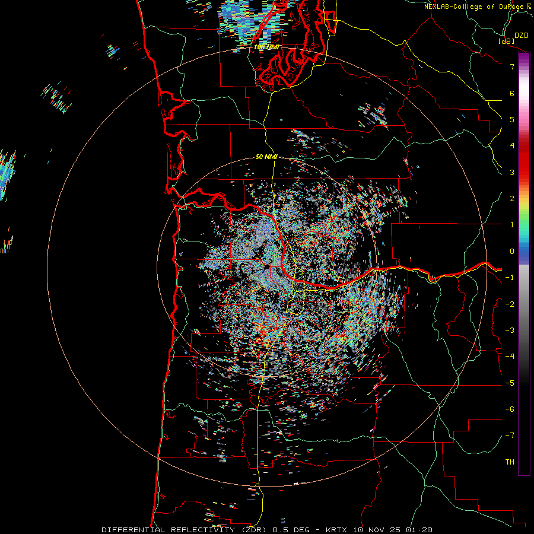Image resolution: width=534 pixels, height=534 pixels.
Task: Click the [dB] units label
Action: (507, 41)
